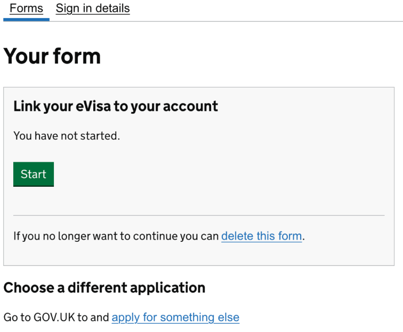This screenshot has width=403, height=332.
Task: Click the "Choose a different application" heading
Action: [x=104, y=288]
